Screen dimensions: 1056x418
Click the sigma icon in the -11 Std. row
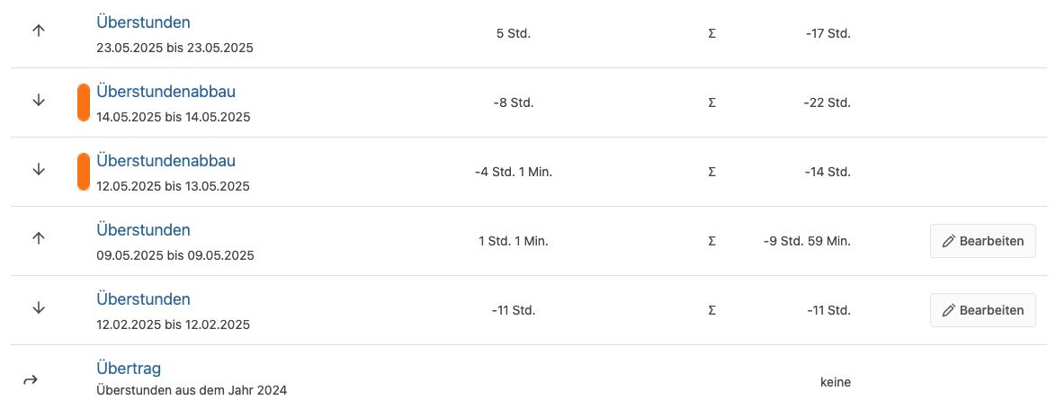(711, 310)
